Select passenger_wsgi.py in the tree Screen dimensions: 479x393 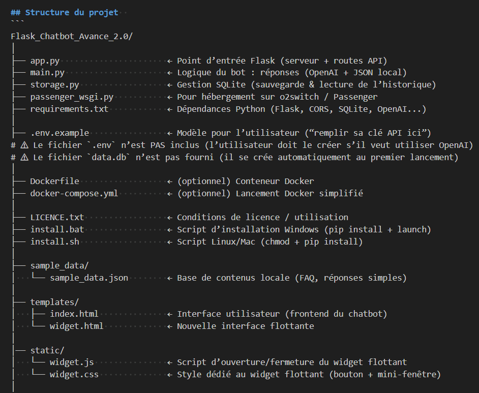[72, 97]
